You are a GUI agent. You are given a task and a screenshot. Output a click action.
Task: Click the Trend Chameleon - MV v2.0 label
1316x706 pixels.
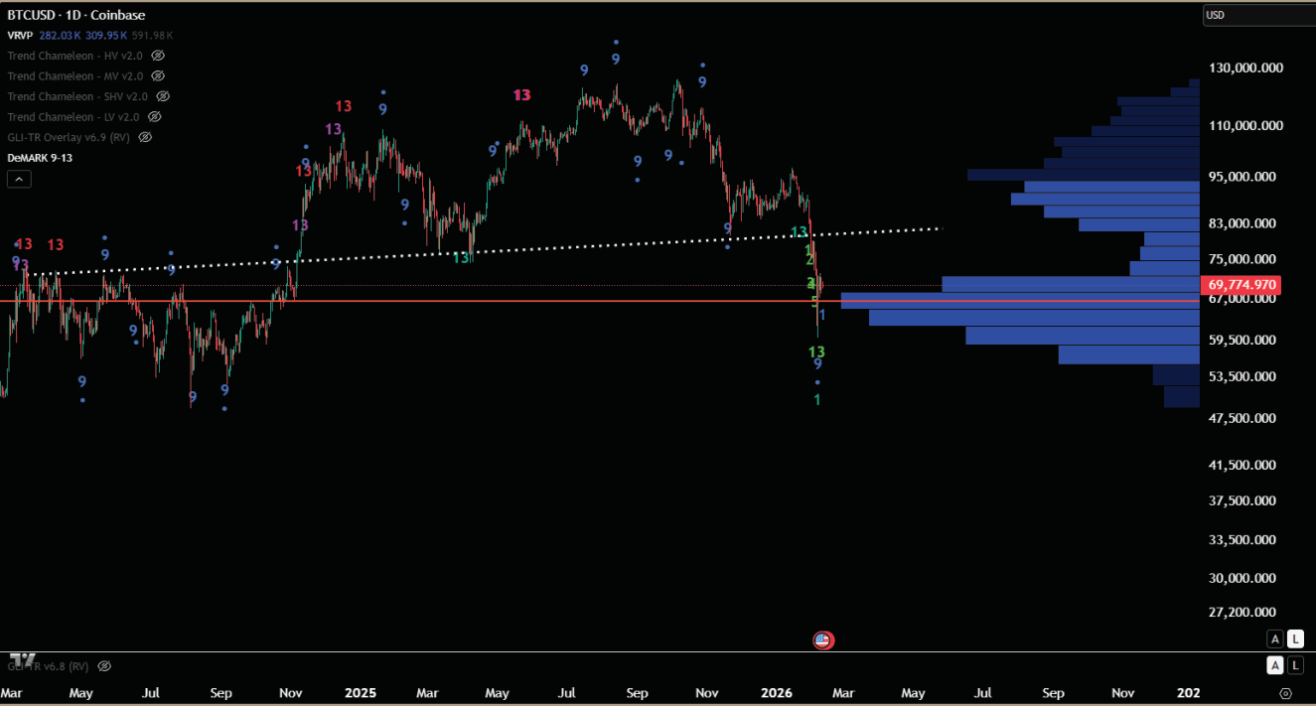click(x=75, y=75)
